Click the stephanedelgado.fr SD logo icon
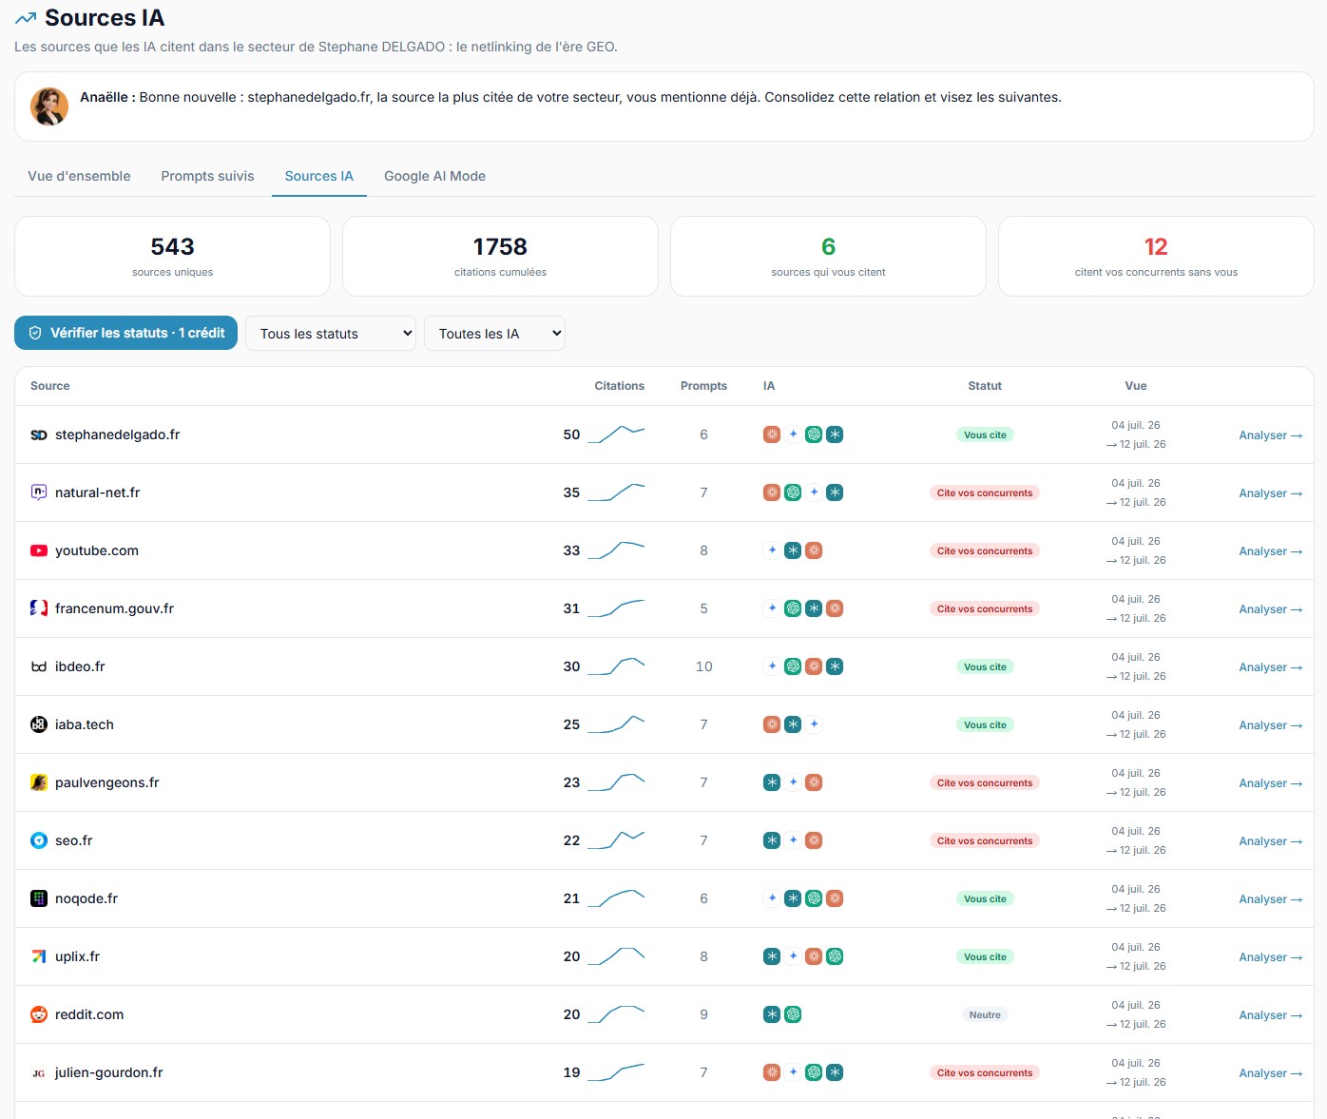1327x1119 pixels. click(39, 434)
